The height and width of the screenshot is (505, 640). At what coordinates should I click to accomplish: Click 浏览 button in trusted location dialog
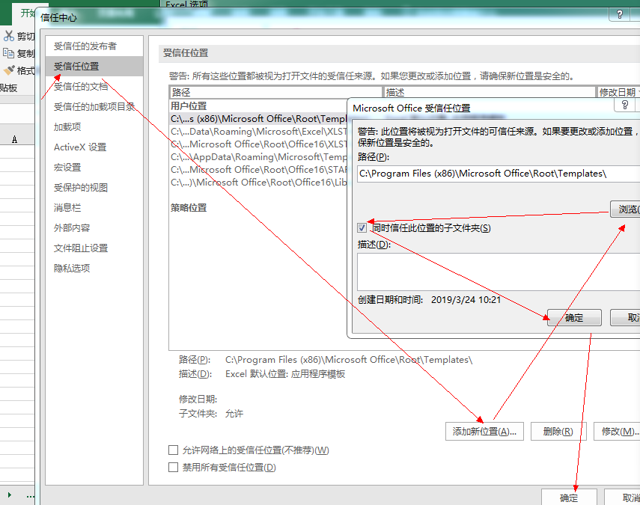[625, 209]
